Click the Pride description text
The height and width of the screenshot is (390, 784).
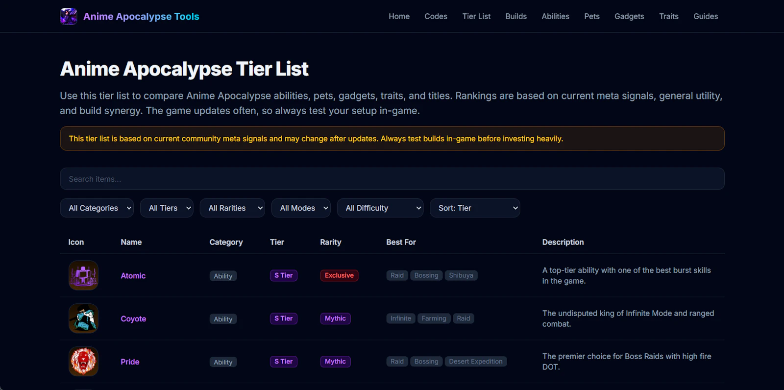(x=627, y=362)
